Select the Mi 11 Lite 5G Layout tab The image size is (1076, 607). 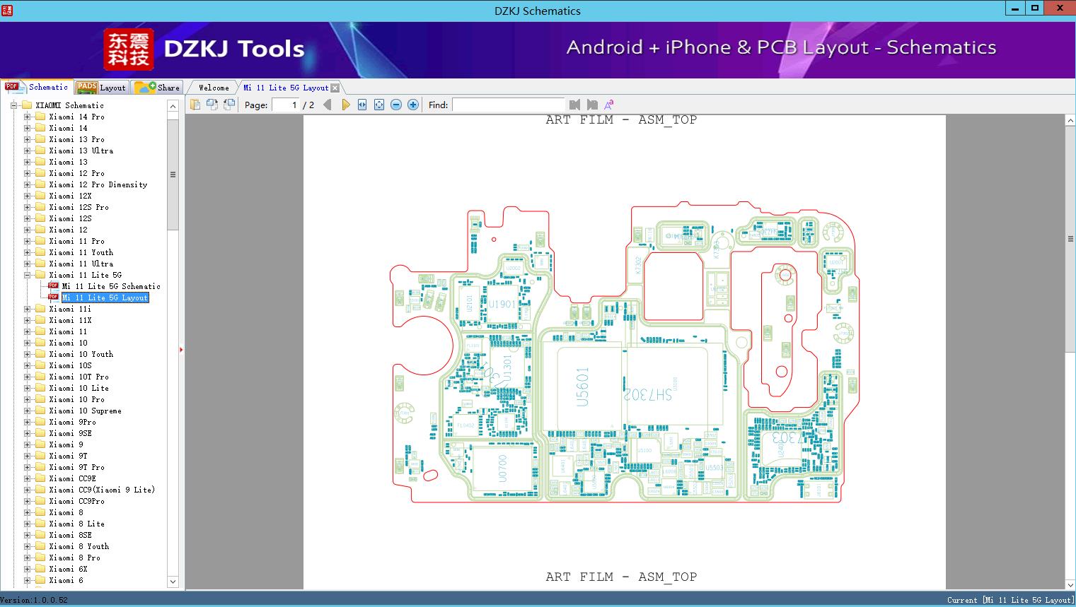[x=286, y=88]
